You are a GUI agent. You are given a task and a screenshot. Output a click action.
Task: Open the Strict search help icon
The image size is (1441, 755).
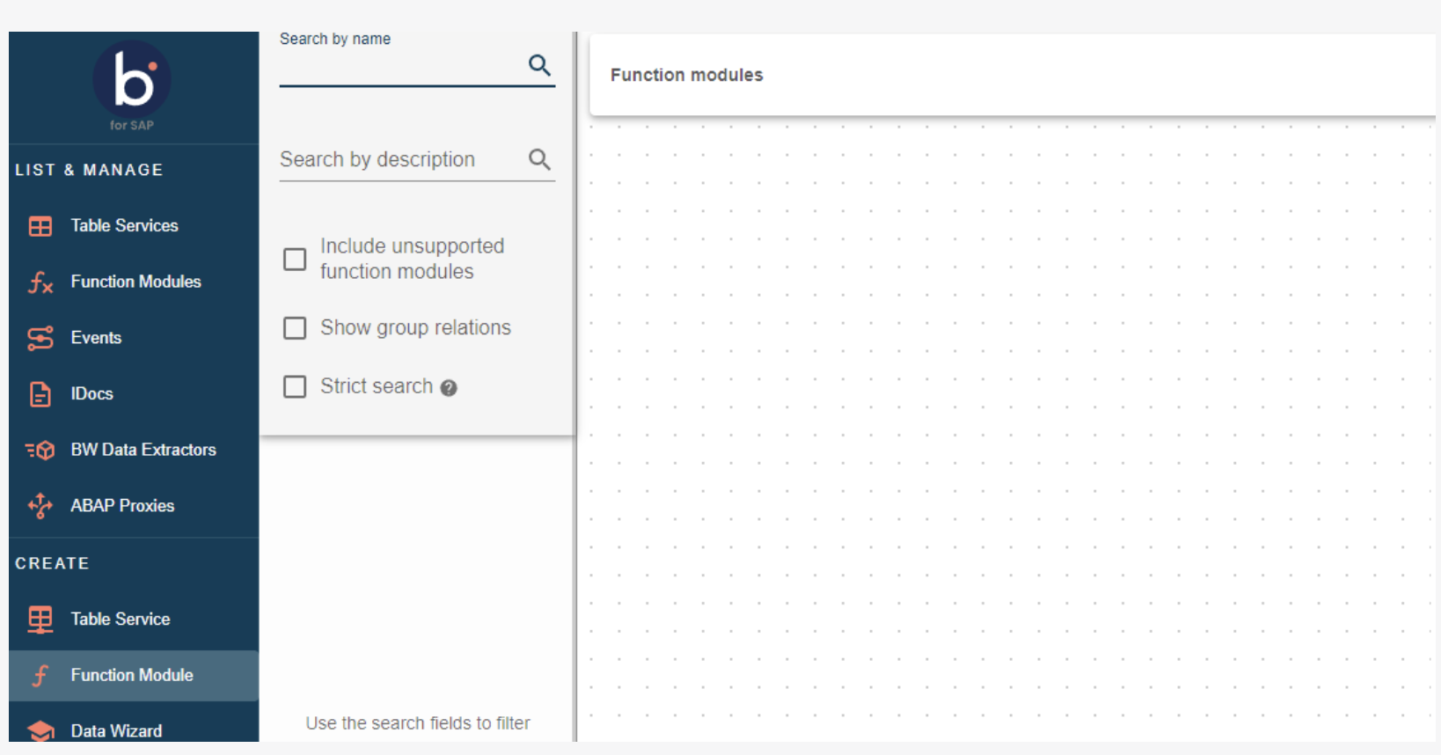tap(449, 388)
